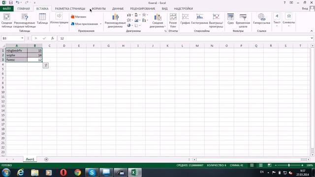Image resolution: width=315 pixels, height=177 pixels.
Task: Click the formula bar input showing 12
Action: (x=184, y=38)
